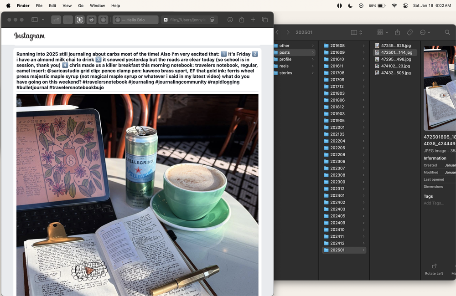Image resolution: width=456 pixels, height=296 pixels.
Task: Select file 472501...144.jpg
Action: 395,52
